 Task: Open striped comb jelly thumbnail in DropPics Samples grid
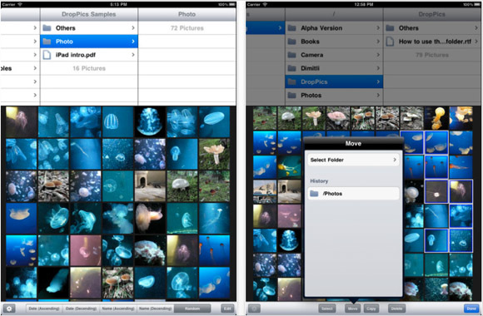(x=117, y=122)
